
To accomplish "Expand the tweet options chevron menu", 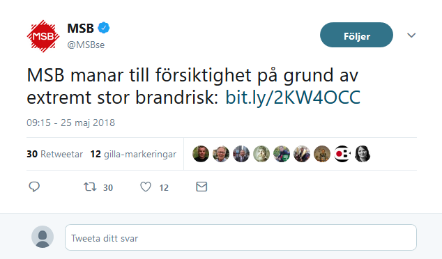I will click(x=411, y=36).
